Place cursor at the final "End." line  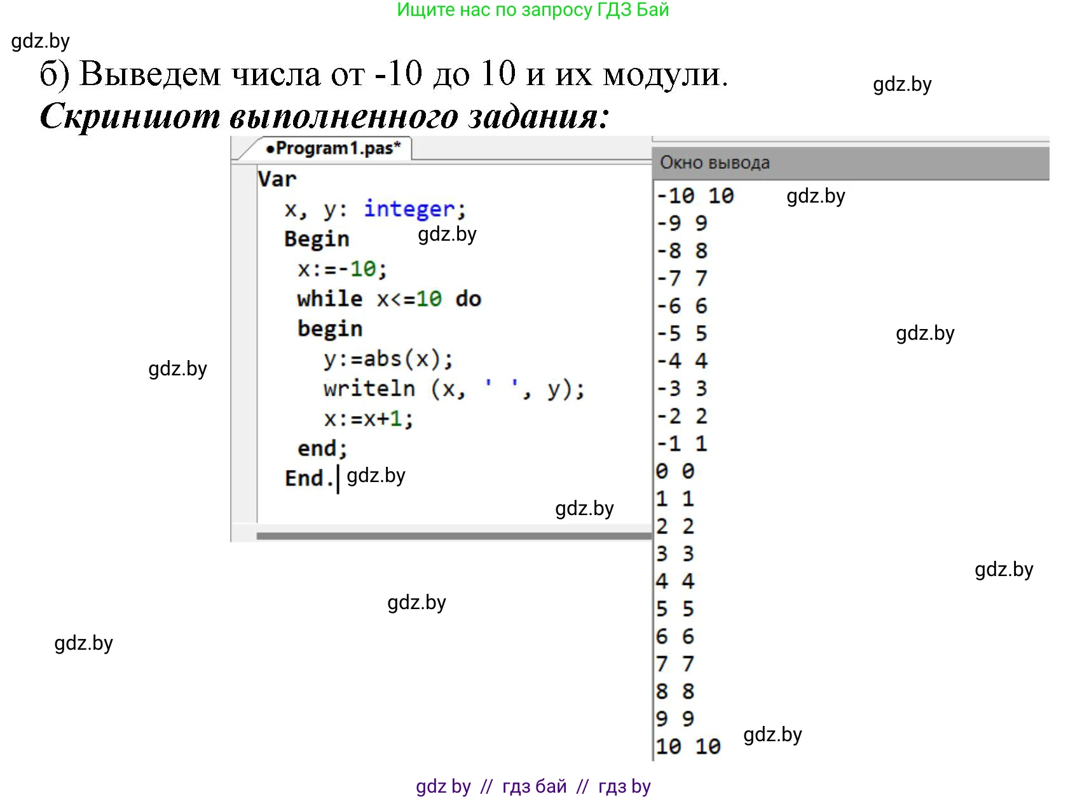click(308, 478)
